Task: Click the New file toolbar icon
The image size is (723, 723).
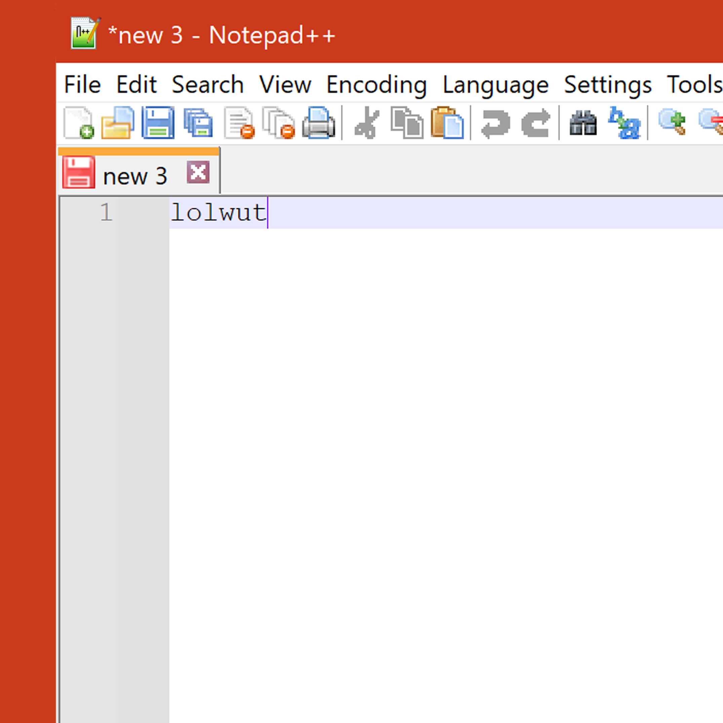Action: click(x=79, y=123)
